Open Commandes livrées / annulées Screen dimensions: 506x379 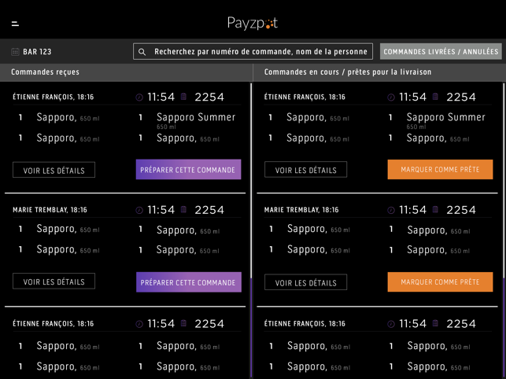pos(441,52)
